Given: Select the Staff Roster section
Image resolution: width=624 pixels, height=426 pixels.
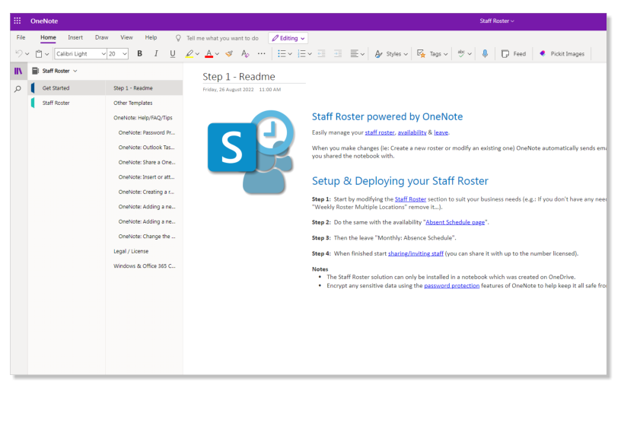Looking at the screenshot, I should pos(66,103).
